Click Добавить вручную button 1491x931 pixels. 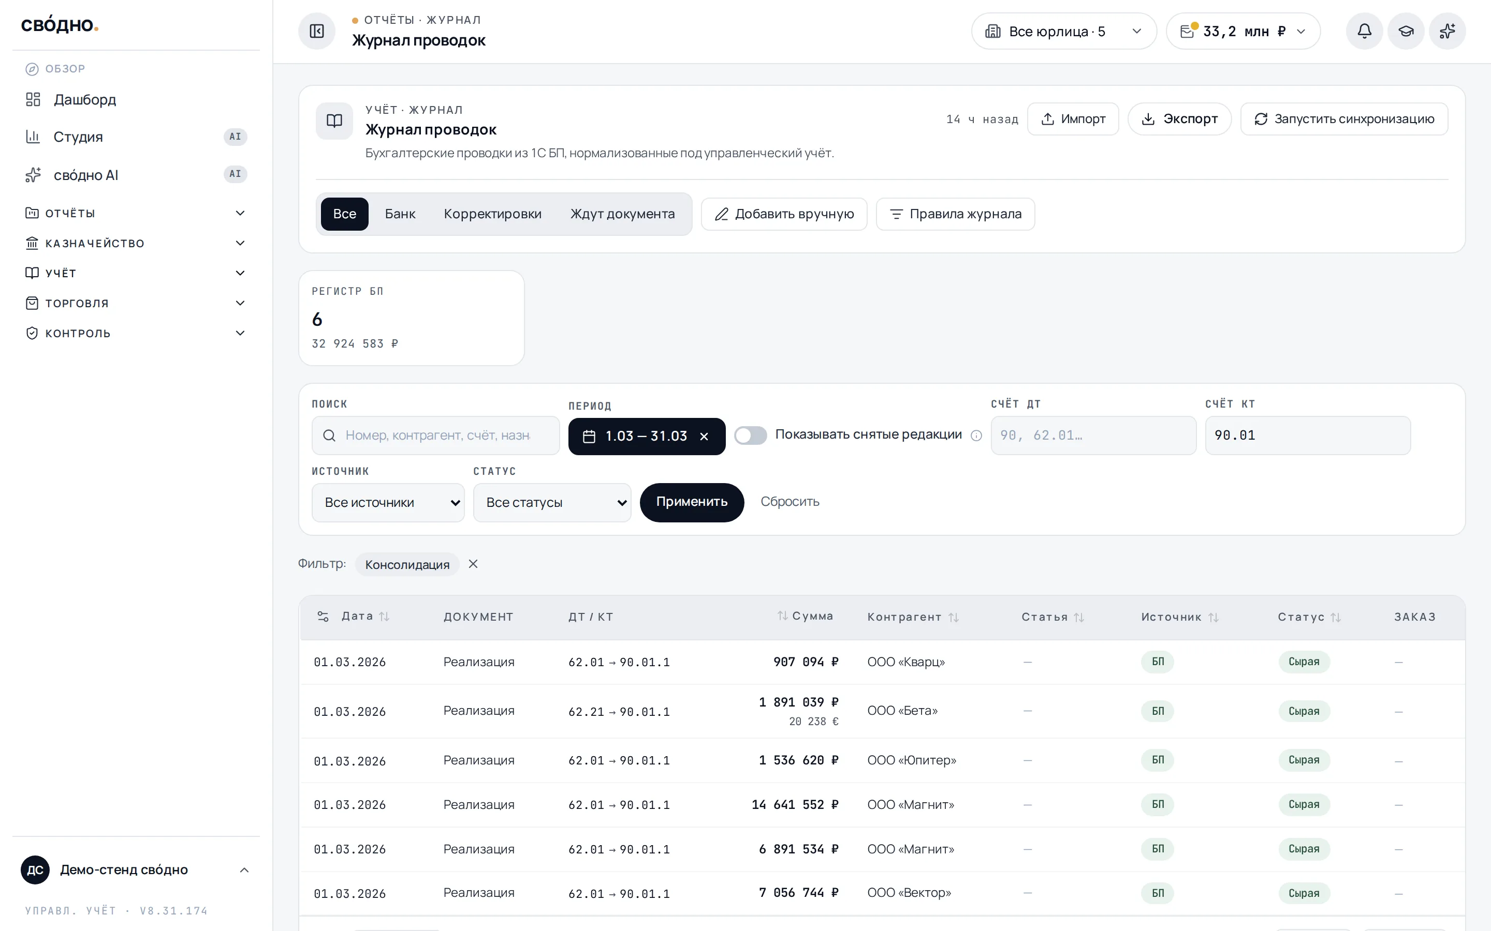pos(784,214)
